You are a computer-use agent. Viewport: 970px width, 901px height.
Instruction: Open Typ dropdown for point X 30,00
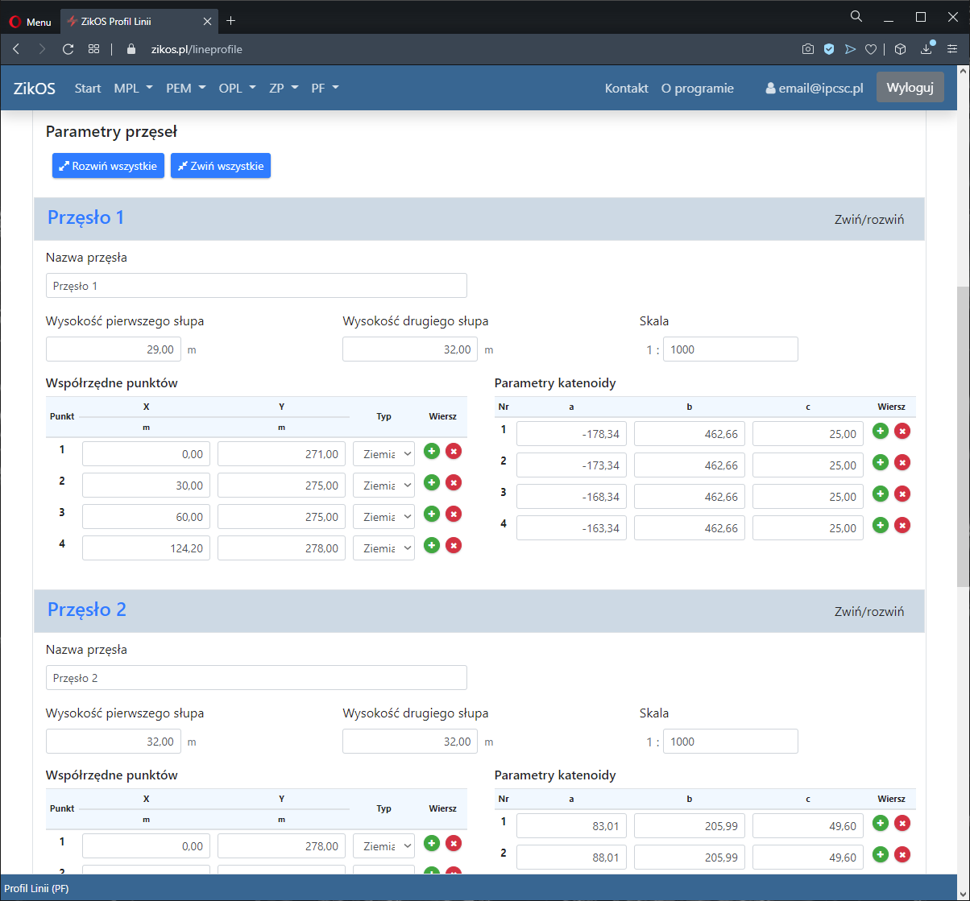click(x=383, y=486)
